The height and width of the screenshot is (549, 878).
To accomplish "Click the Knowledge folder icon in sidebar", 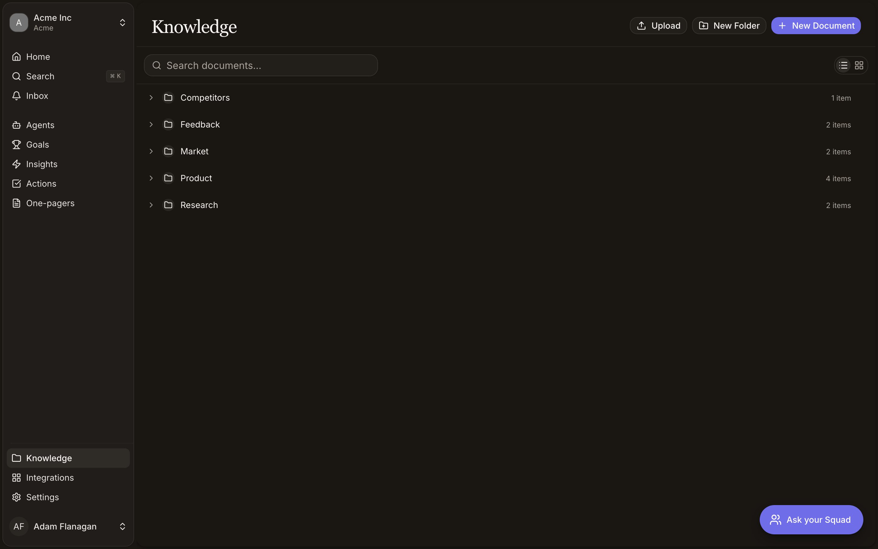I will [16, 458].
